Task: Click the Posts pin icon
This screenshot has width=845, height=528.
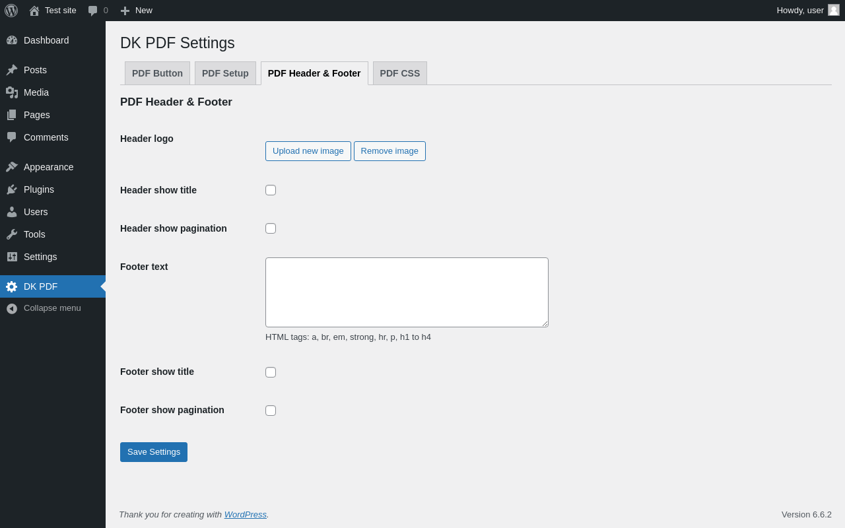Action: coord(12,70)
